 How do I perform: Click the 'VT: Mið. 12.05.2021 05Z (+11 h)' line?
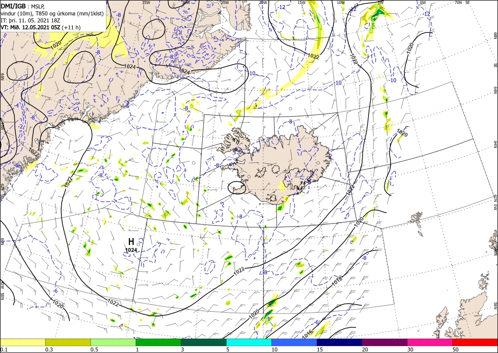(x=41, y=27)
